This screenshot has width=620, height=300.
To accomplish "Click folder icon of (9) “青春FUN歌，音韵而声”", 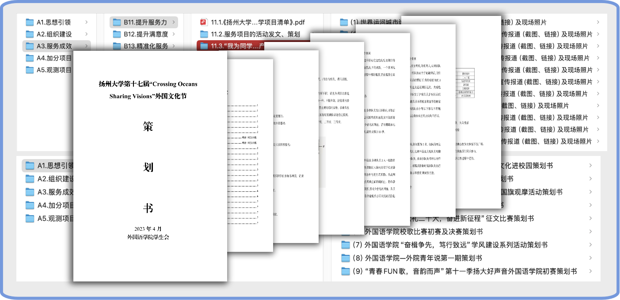I will [x=346, y=271].
